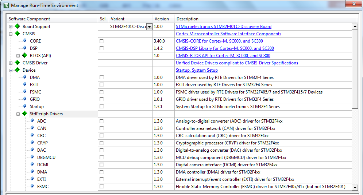The image size is (363, 195).
Task: Select the Device Startup checkbox
Action: 101,106
